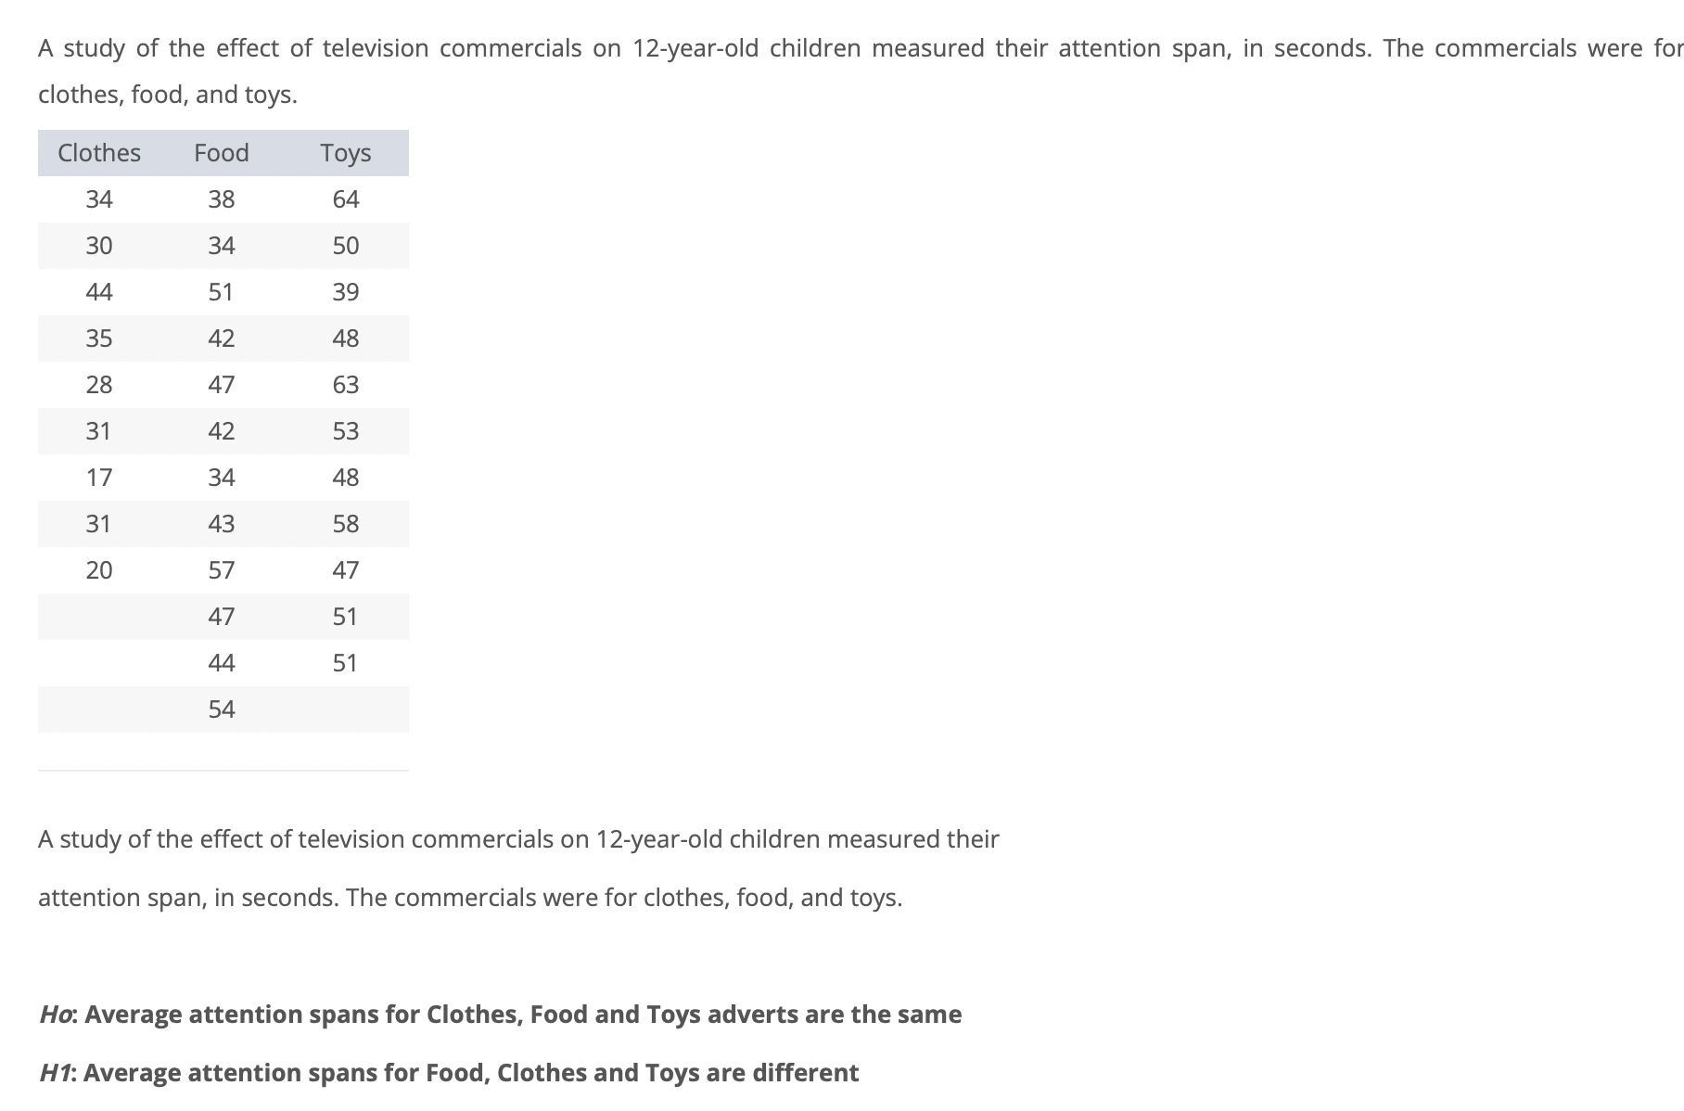Select the 53 cell in the Toys column
Screen dimensions: 1684x1111
coord(345,431)
